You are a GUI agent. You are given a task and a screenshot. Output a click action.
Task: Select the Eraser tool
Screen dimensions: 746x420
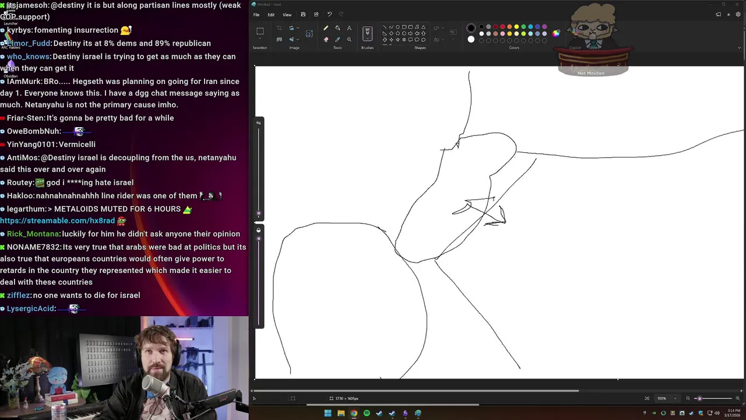[326, 39]
